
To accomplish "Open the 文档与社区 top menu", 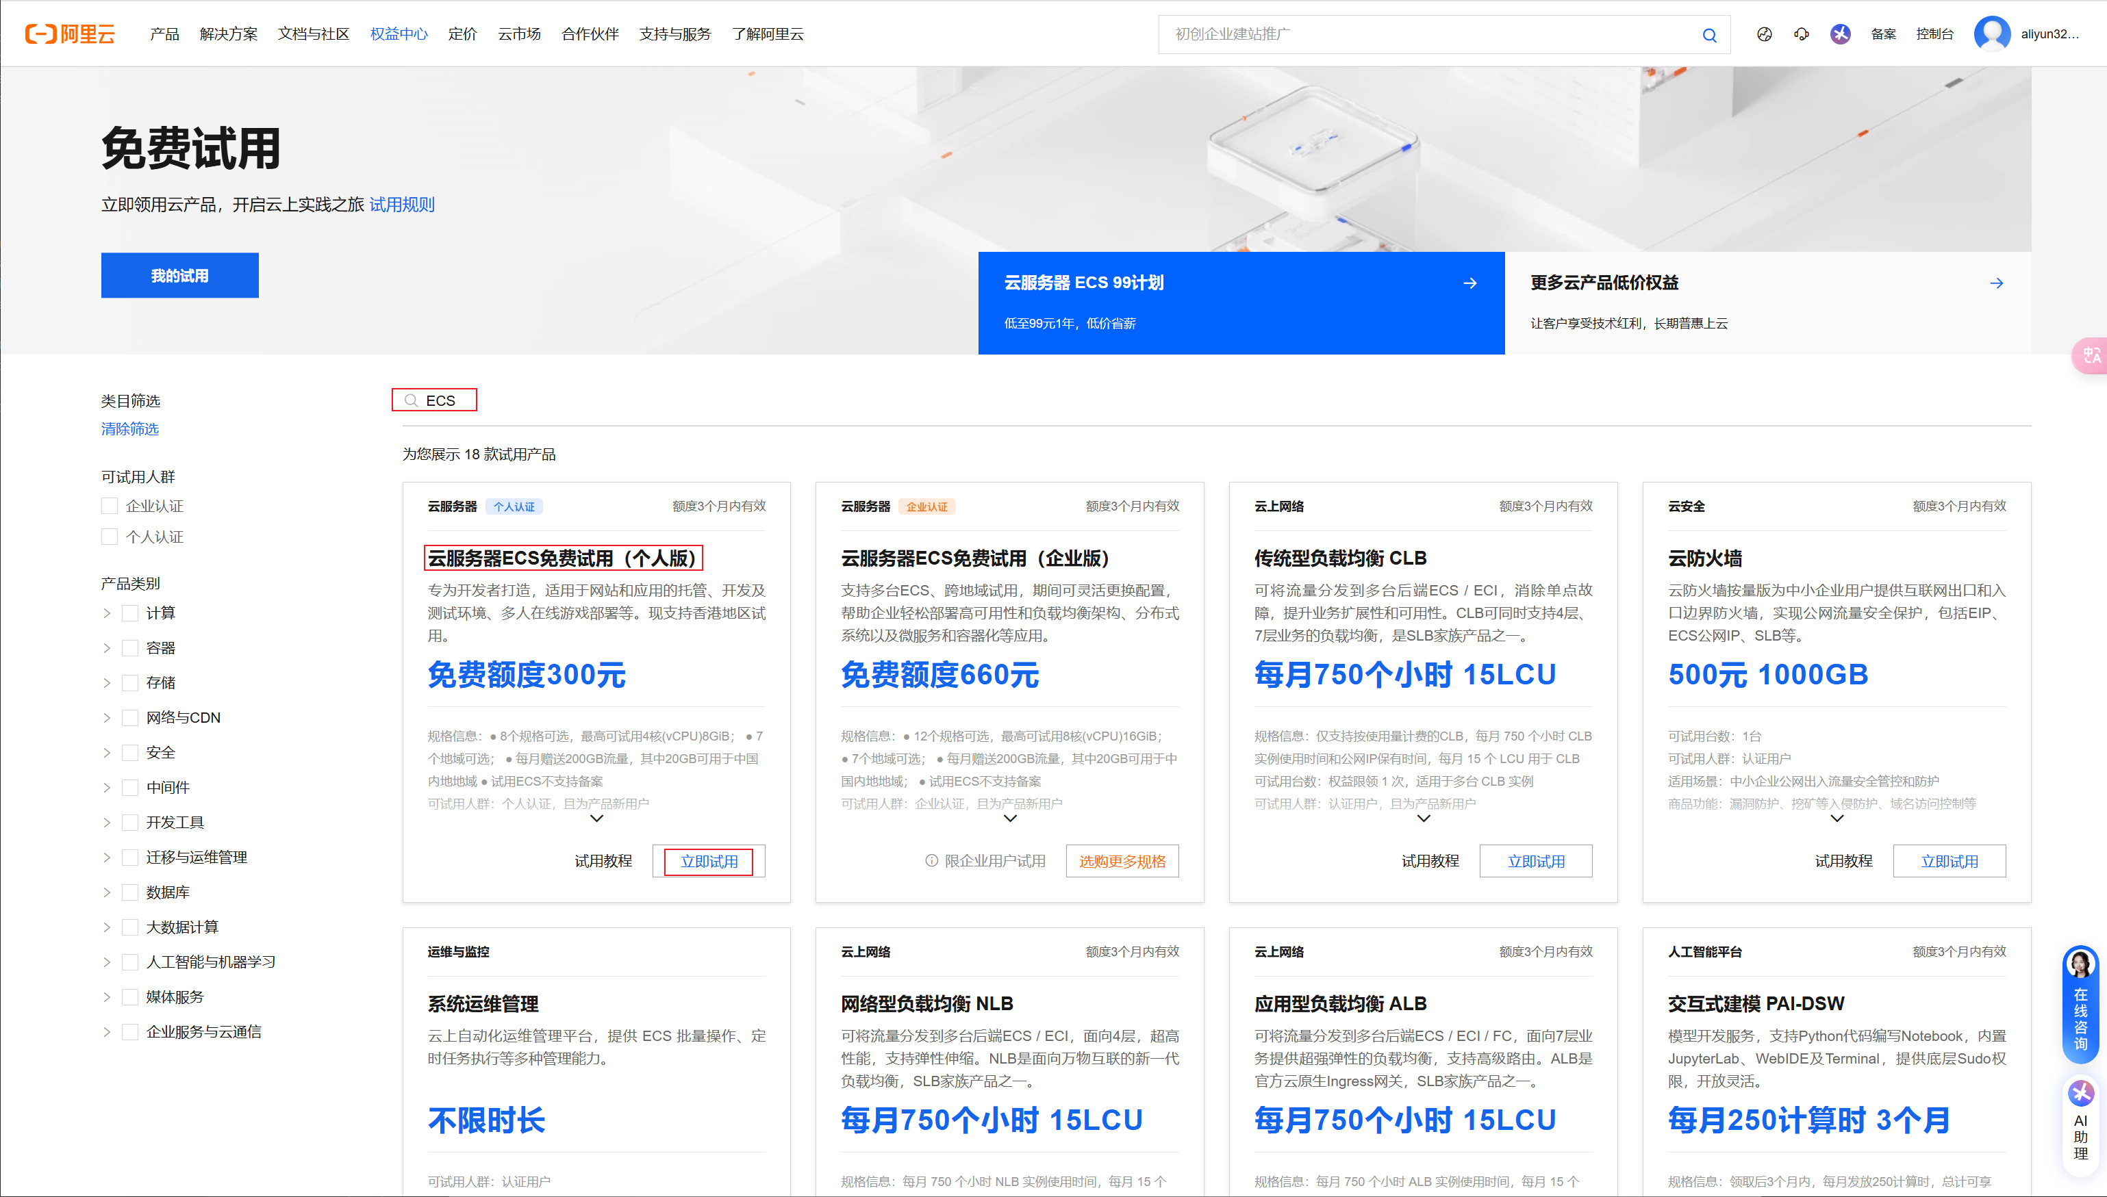I will (314, 34).
